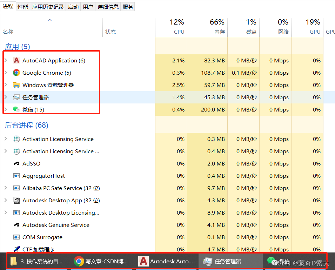Select the AutoCAD Application (6) row name
This screenshot has width=335, height=270.
pos(54,61)
